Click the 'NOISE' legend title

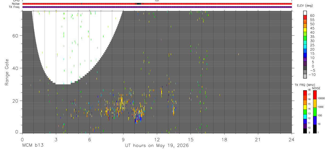click(x=316, y=88)
